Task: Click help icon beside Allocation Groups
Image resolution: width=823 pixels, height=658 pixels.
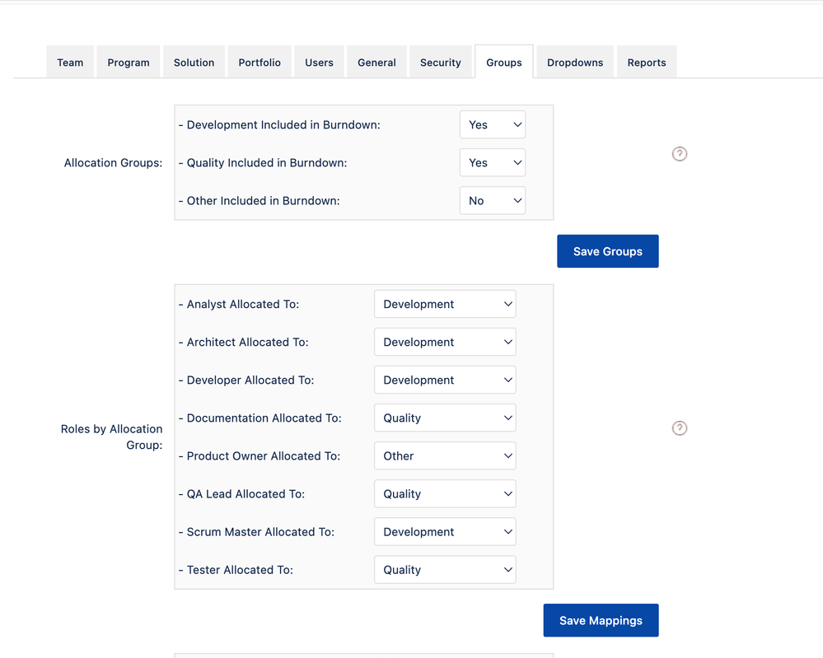Action: pyautogui.click(x=679, y=154)
